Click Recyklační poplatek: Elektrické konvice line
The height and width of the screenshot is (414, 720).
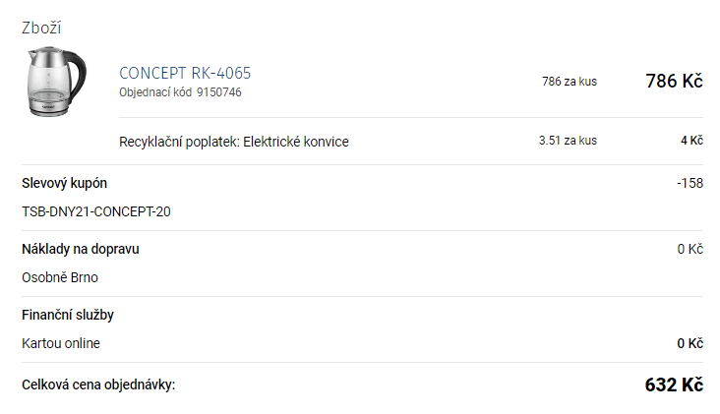[x=234, y=142]
